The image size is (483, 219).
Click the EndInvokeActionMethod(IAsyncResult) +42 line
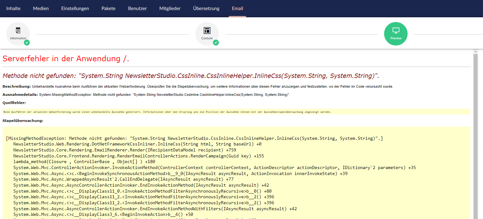click(x=141, y=185)
